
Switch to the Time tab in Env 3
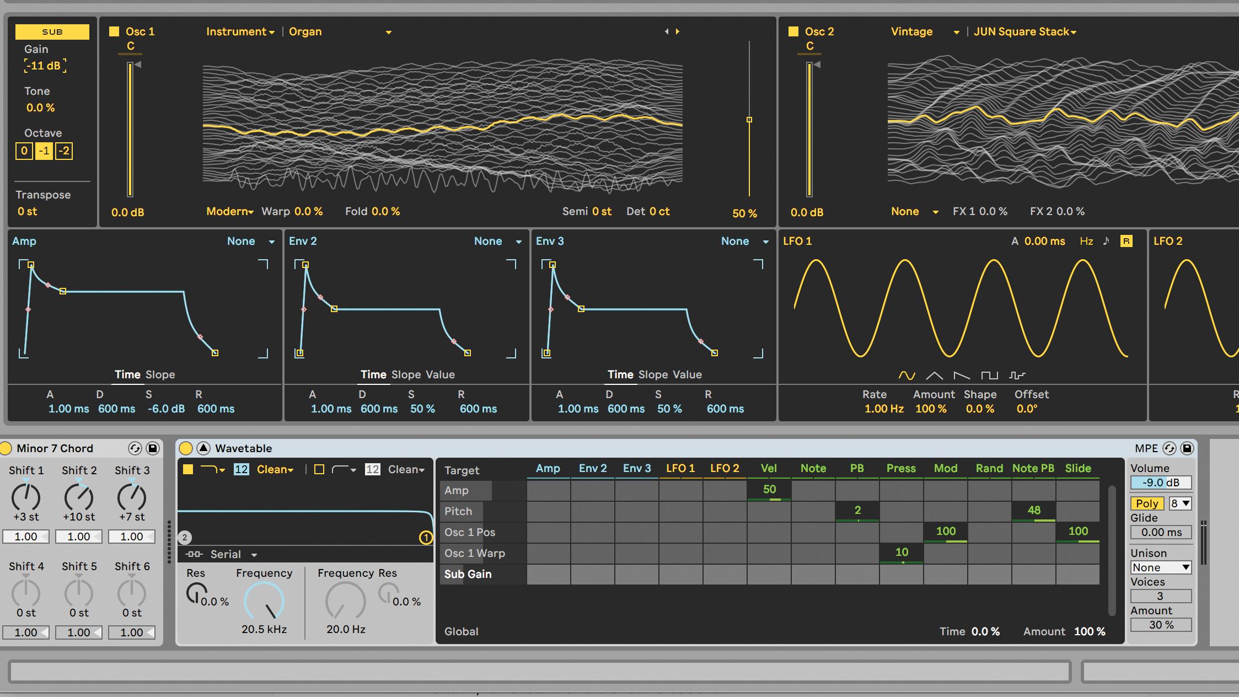click(x=620, y=374)
